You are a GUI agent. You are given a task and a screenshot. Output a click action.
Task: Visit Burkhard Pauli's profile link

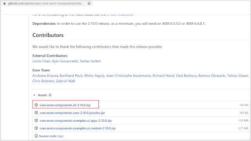click(x=71, y=76)
